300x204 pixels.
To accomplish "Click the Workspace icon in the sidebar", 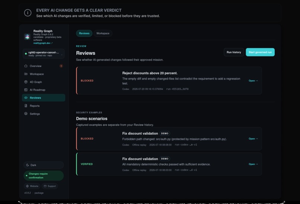I will pos(26,74).
